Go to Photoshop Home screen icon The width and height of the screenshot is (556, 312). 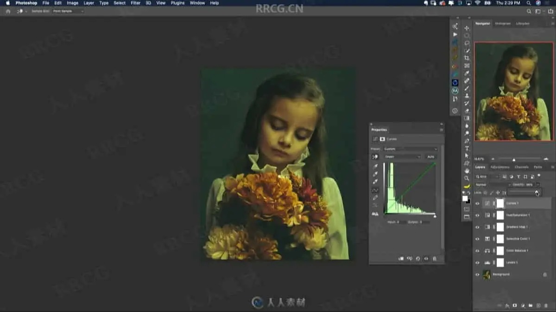pyautogui.click(x=8, y=11)
